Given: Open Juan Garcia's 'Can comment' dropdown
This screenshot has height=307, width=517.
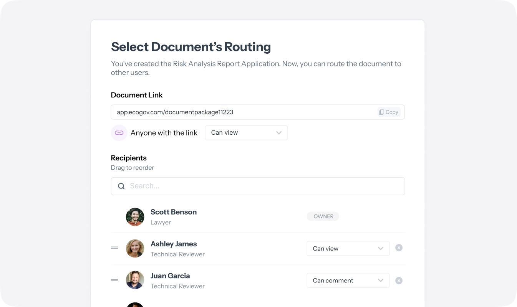Looking at the screenshot, I should (348, 281).
